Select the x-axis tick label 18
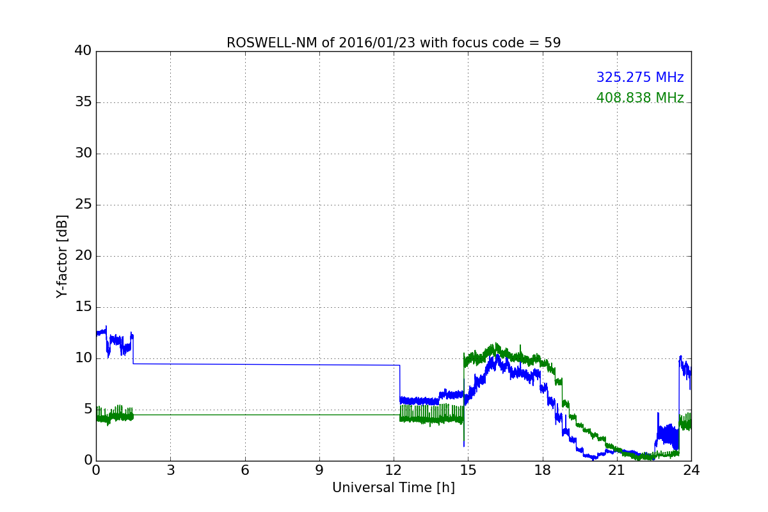 pyautogui.click(x=543, y=470)
